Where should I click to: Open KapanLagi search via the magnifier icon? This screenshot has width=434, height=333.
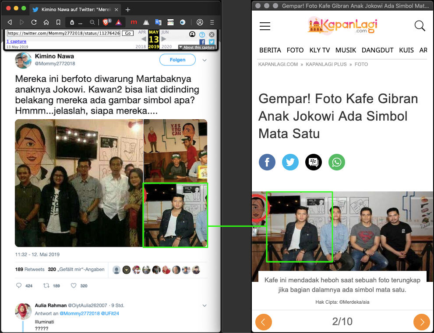tap(420, 26)
